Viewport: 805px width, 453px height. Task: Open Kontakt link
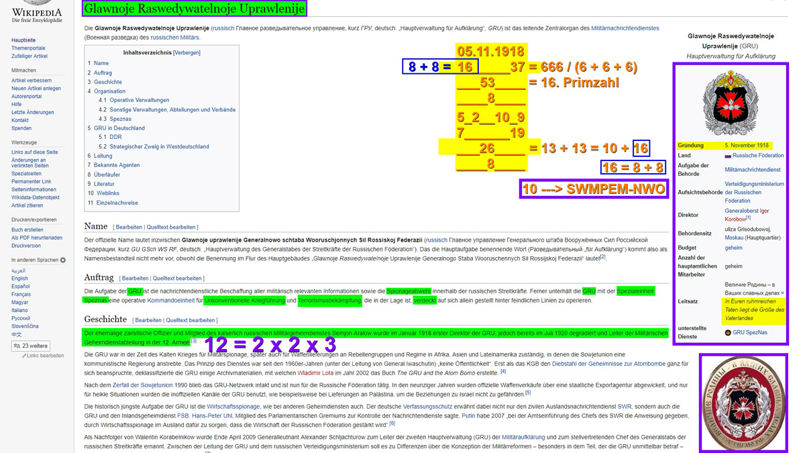(x=20, y=121)
